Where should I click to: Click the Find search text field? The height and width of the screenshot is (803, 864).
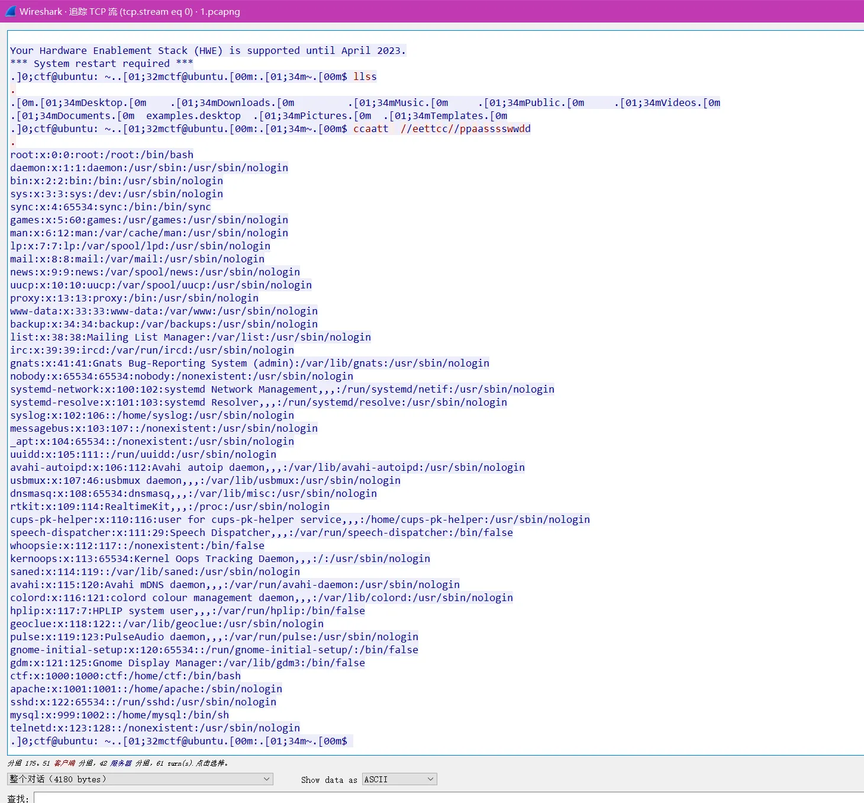click(444, 798)
